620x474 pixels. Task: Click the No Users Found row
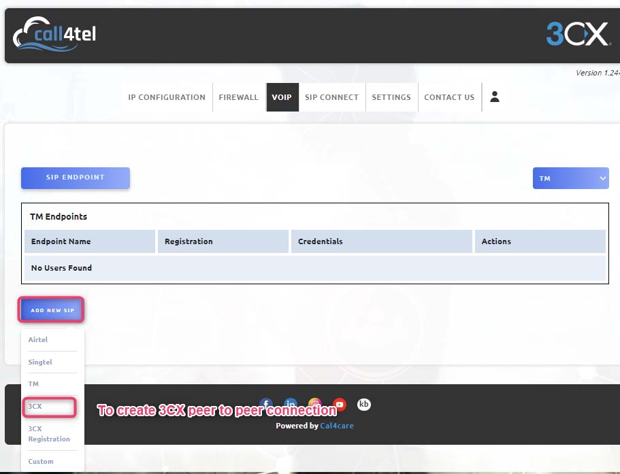315,268
